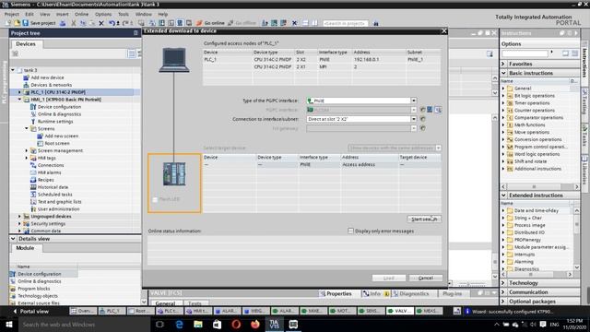The width and height of the screenshot is (590, 332).
Task: Click the Print icon in toolbar
Action: click(63, 23)
